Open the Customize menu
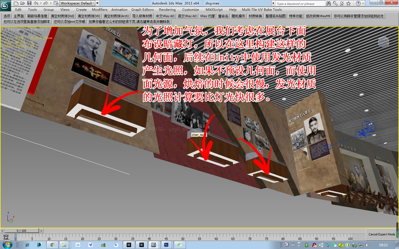Image resolution: width=399 pixels, height=249 pixels. click(x=190, y=9)
